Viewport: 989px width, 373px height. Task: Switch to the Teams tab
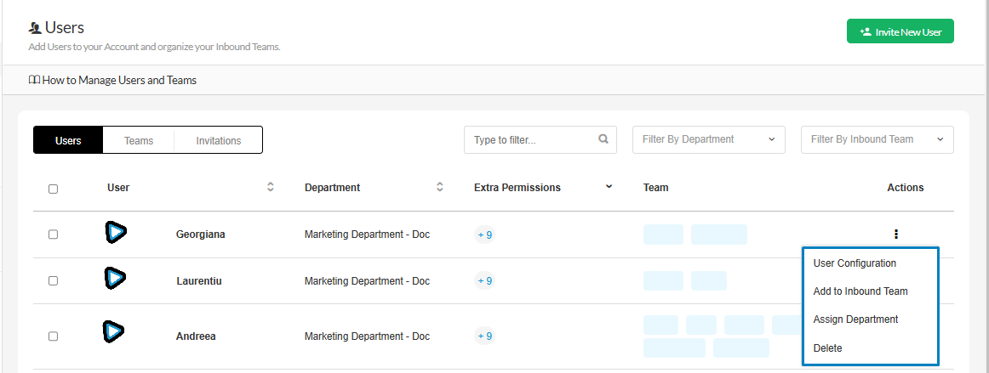point(138,140)
